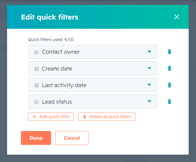Cancel editing quick filters
Screen dimensions: 196x162
click(x=72, y=138)
